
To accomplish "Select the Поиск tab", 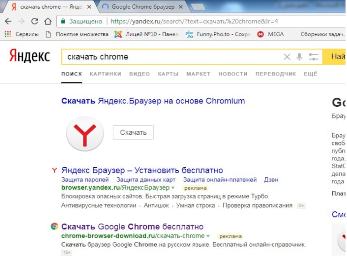I will click(x=72, y=74).
